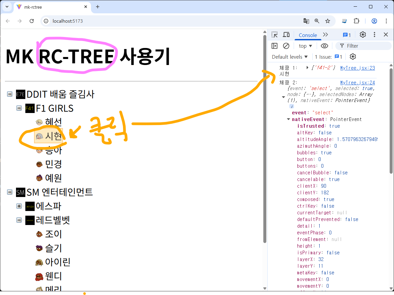Select the 혜선 tree item
394x295 pixels.
point(53,122)
